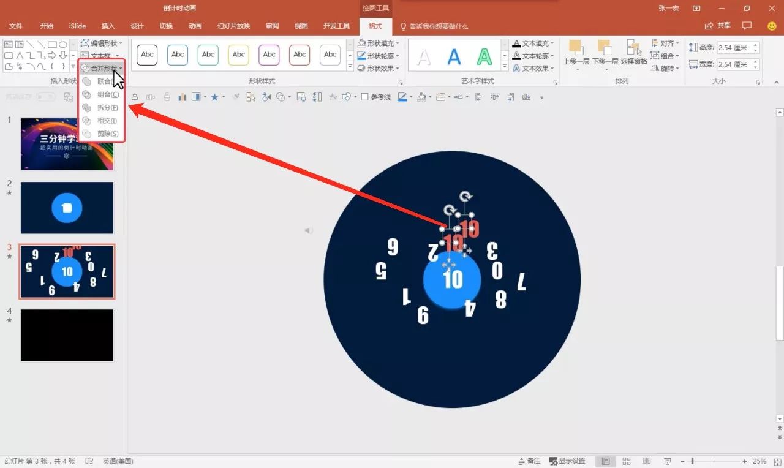
Task: Switch to Reading view in status bar
Action: (x=647, y=461)
